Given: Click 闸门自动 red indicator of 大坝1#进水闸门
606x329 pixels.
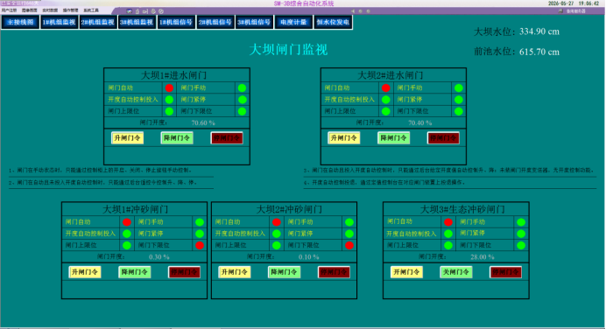Looking at the screenshot, I should point(169,88).
